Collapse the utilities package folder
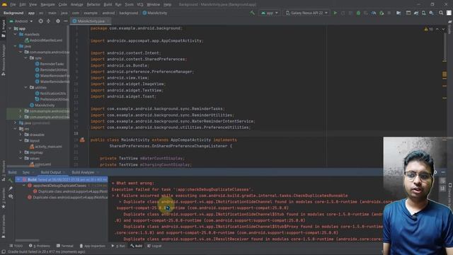The height and width of the screenshot is (255, 453). coord(26,87)
